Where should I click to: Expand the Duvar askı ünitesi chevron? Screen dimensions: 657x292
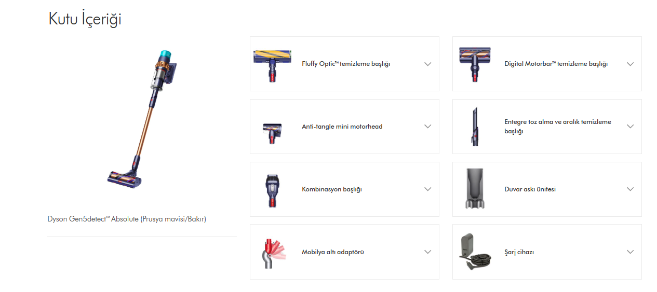631,189
